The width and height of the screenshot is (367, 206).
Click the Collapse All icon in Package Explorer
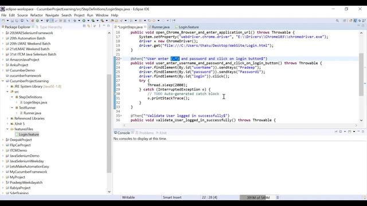pyautogui.click(x=84, y=26)
